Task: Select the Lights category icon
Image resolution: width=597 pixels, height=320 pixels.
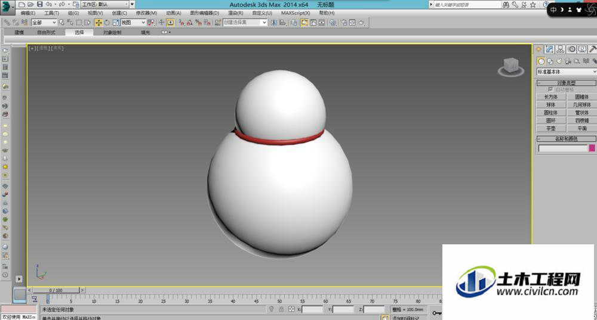Action: pyautogui.click(x=559, y=61)
